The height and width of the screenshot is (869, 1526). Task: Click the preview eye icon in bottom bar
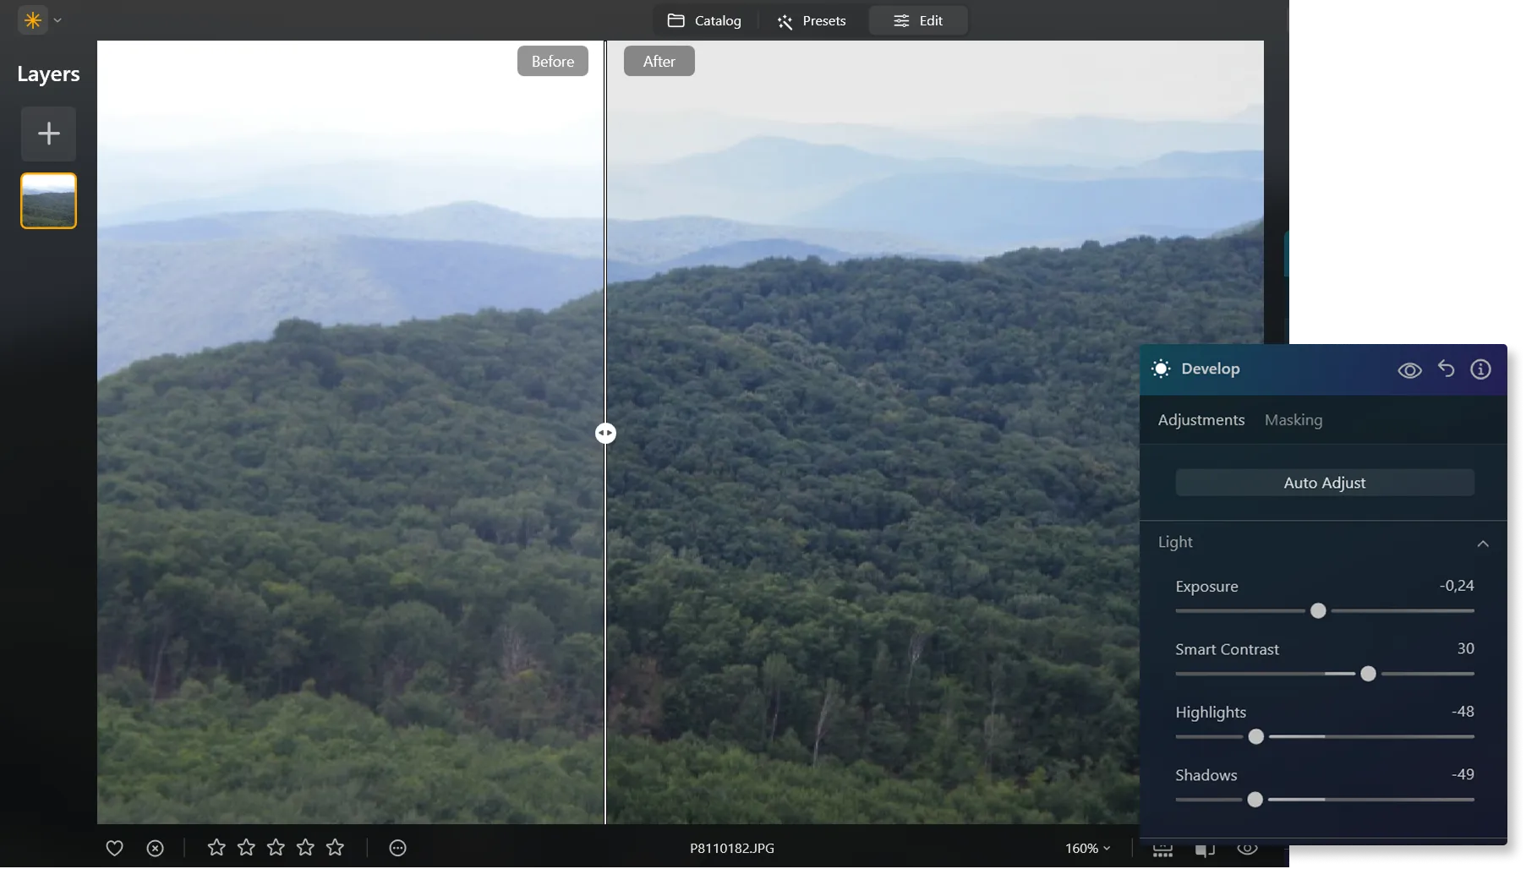click(x=1247, y=849)
